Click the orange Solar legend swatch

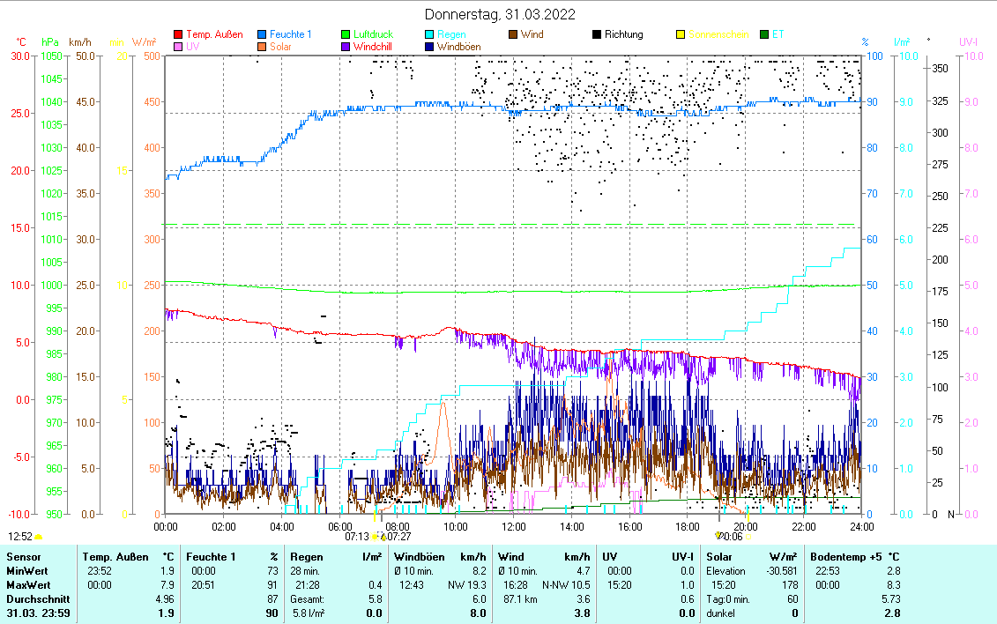[x=262, y=47]
